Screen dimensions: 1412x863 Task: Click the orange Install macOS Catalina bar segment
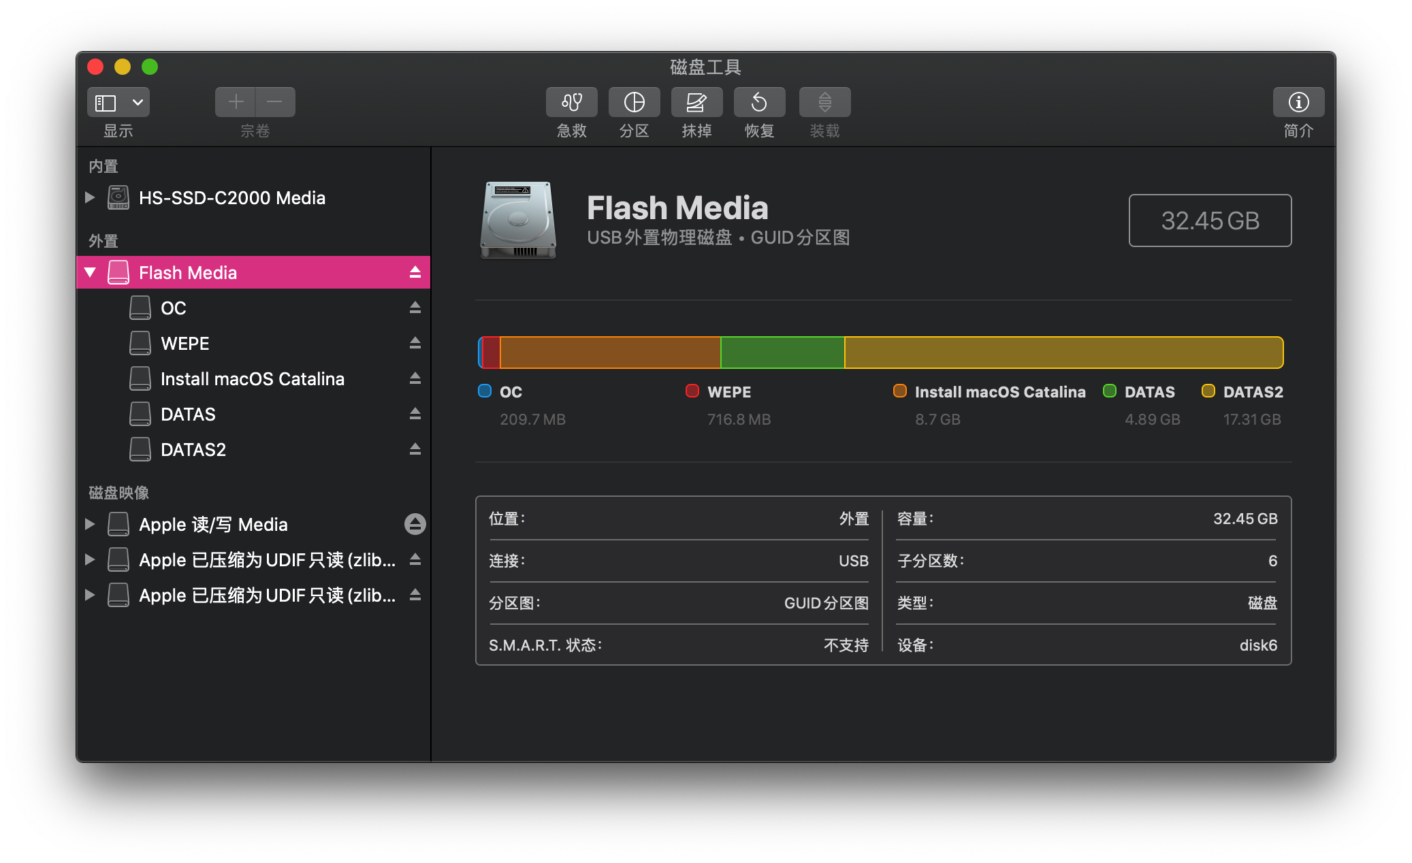tap(610, 353)
